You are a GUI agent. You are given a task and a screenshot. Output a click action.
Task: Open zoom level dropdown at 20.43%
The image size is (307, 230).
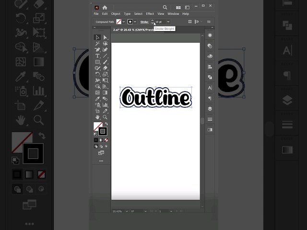click(127, 211)
